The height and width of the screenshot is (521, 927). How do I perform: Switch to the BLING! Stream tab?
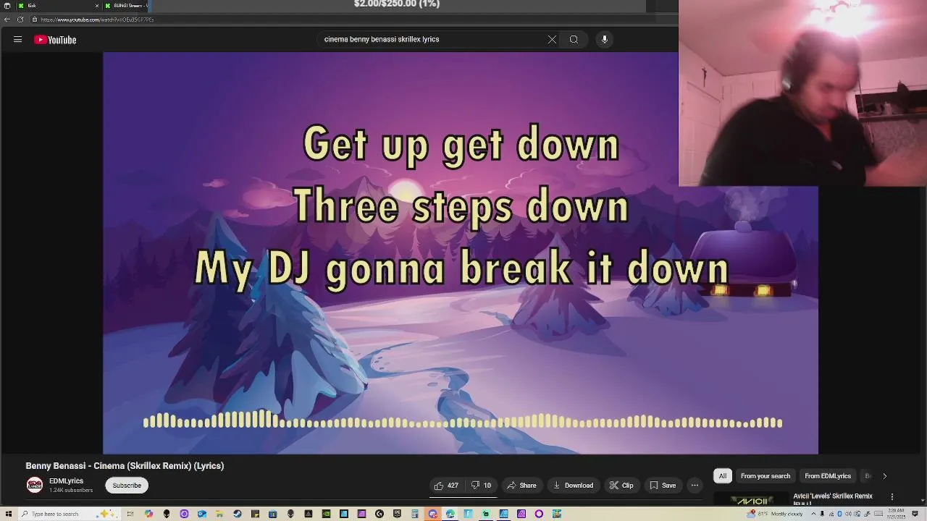coord(127,5)
